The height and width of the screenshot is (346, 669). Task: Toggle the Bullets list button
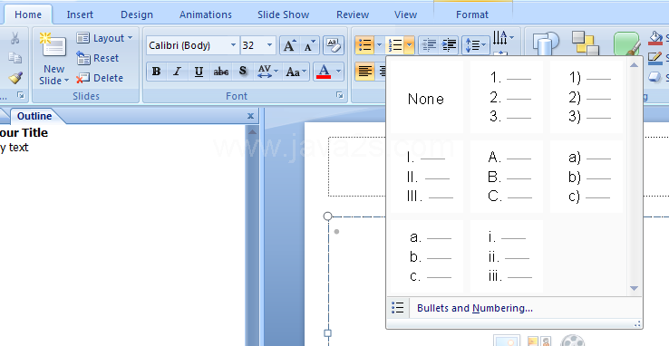tap(364, 45)
